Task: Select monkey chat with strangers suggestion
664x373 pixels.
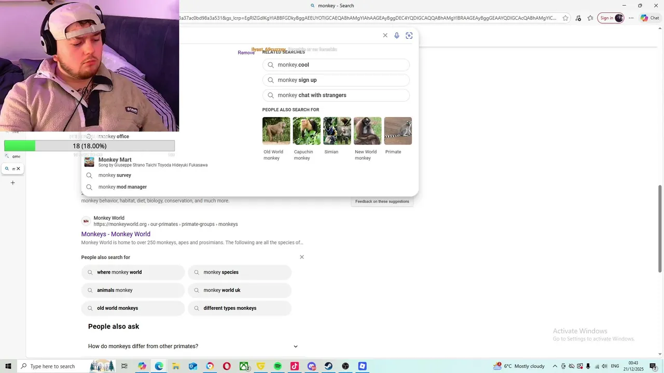Action: click(336, 95)
